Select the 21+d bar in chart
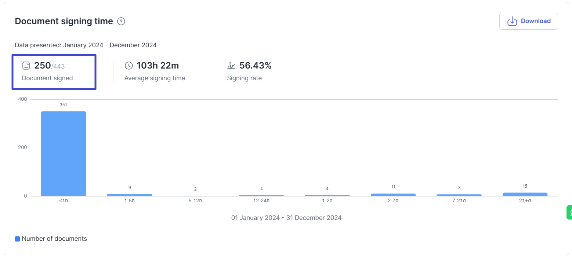Viewport: 572px width, 258px height. (525, 194)
